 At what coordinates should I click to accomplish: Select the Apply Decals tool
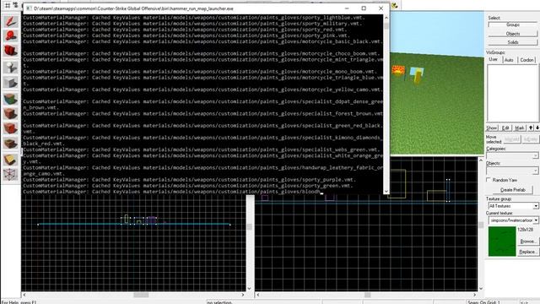(x=11, y=128)
